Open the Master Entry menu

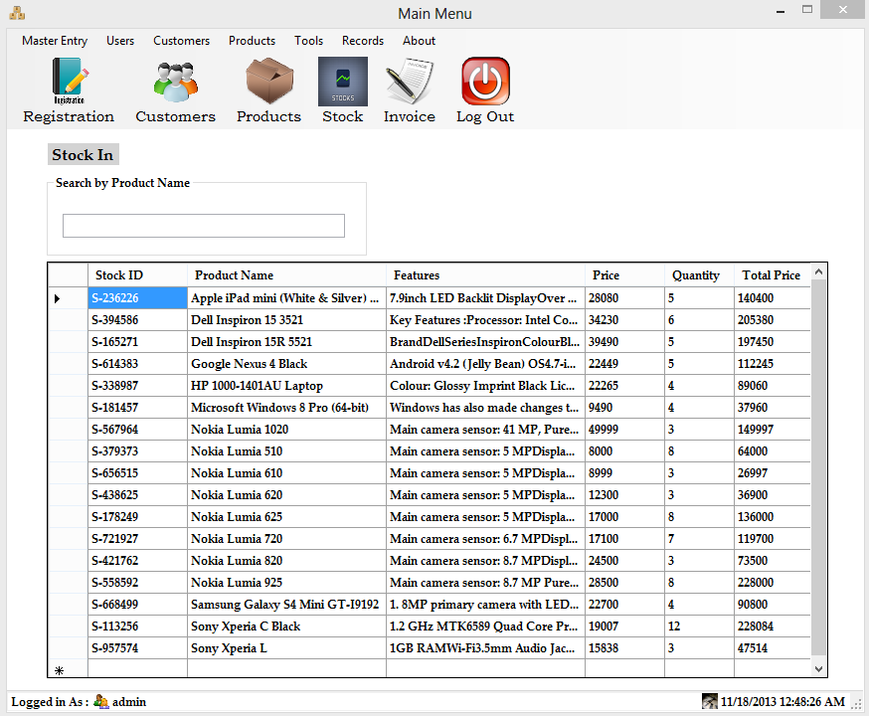[x=55, y=41]
